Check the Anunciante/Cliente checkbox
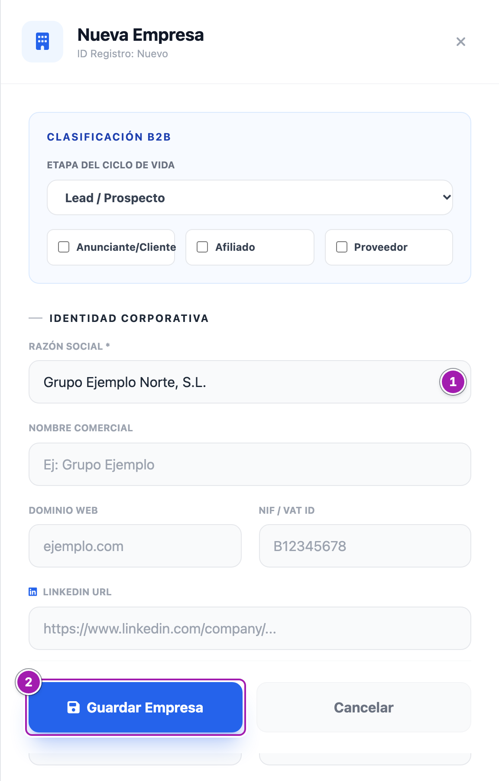 (x=64, y=247)
